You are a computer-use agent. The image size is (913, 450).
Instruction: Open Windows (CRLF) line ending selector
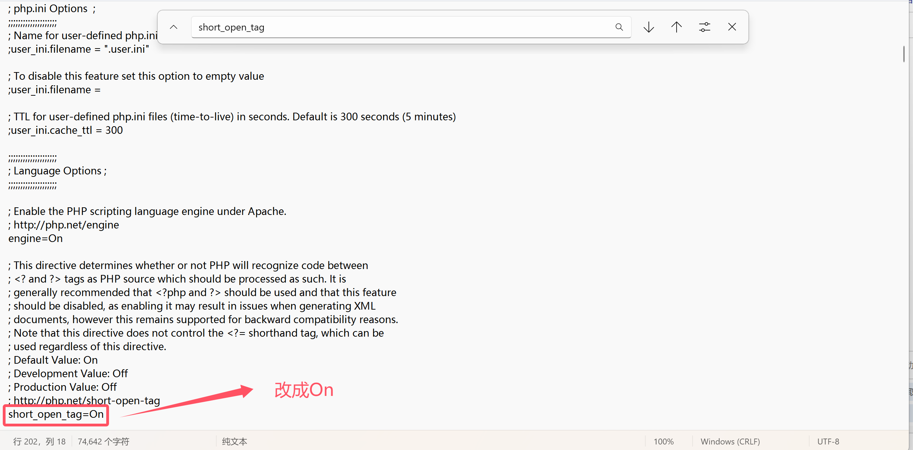[730, 441]
